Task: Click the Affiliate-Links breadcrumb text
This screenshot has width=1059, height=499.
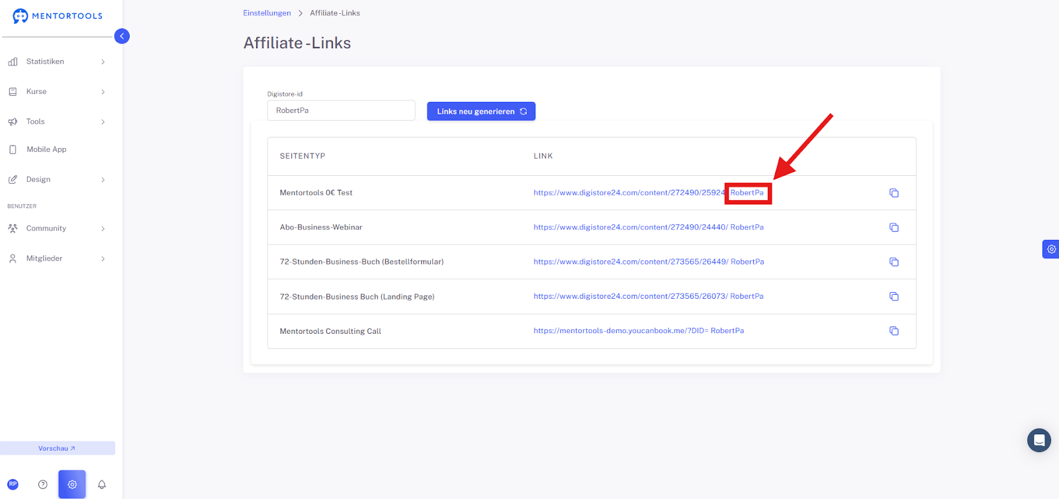Action: [335, 13]
